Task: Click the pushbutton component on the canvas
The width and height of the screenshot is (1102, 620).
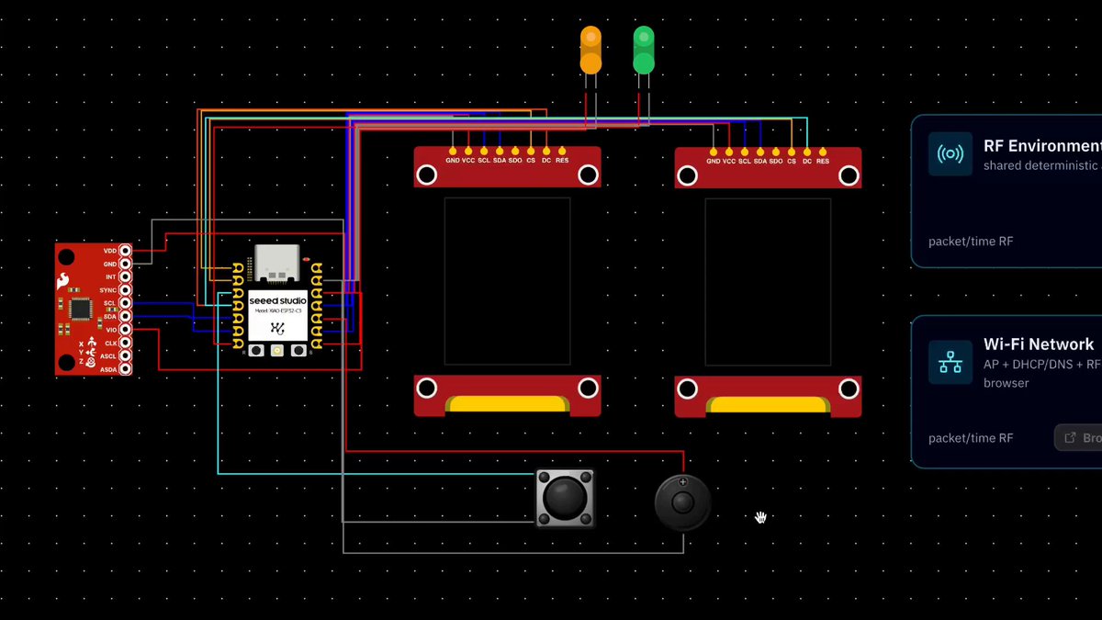Action: pyautogui.click(x=565, y=499)
